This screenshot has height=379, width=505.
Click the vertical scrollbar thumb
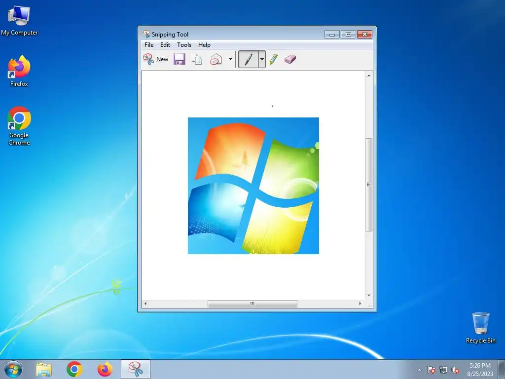(369, 185)
